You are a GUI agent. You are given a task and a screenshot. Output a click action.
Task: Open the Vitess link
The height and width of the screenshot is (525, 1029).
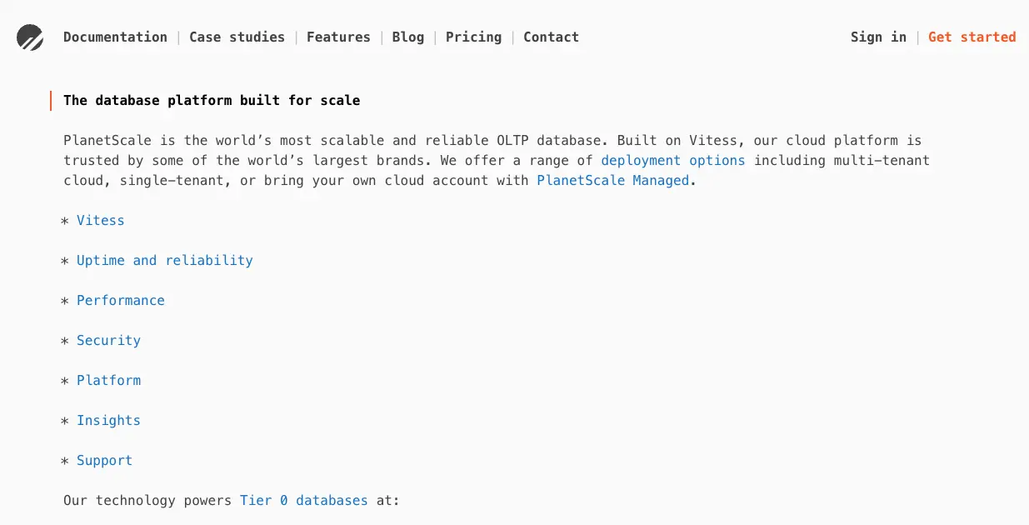tap(100, 220)
